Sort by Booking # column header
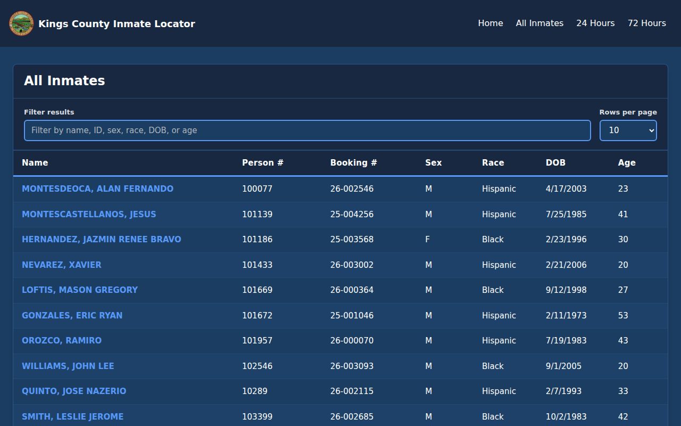 point(354,163)
